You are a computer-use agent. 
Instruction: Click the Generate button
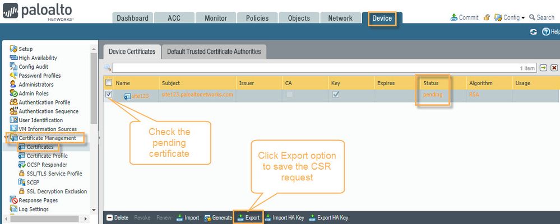click(x=218, y=218)
